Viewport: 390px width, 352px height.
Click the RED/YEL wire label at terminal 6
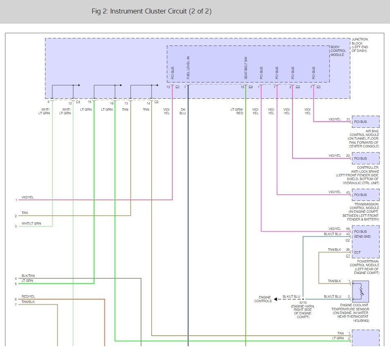28,296
